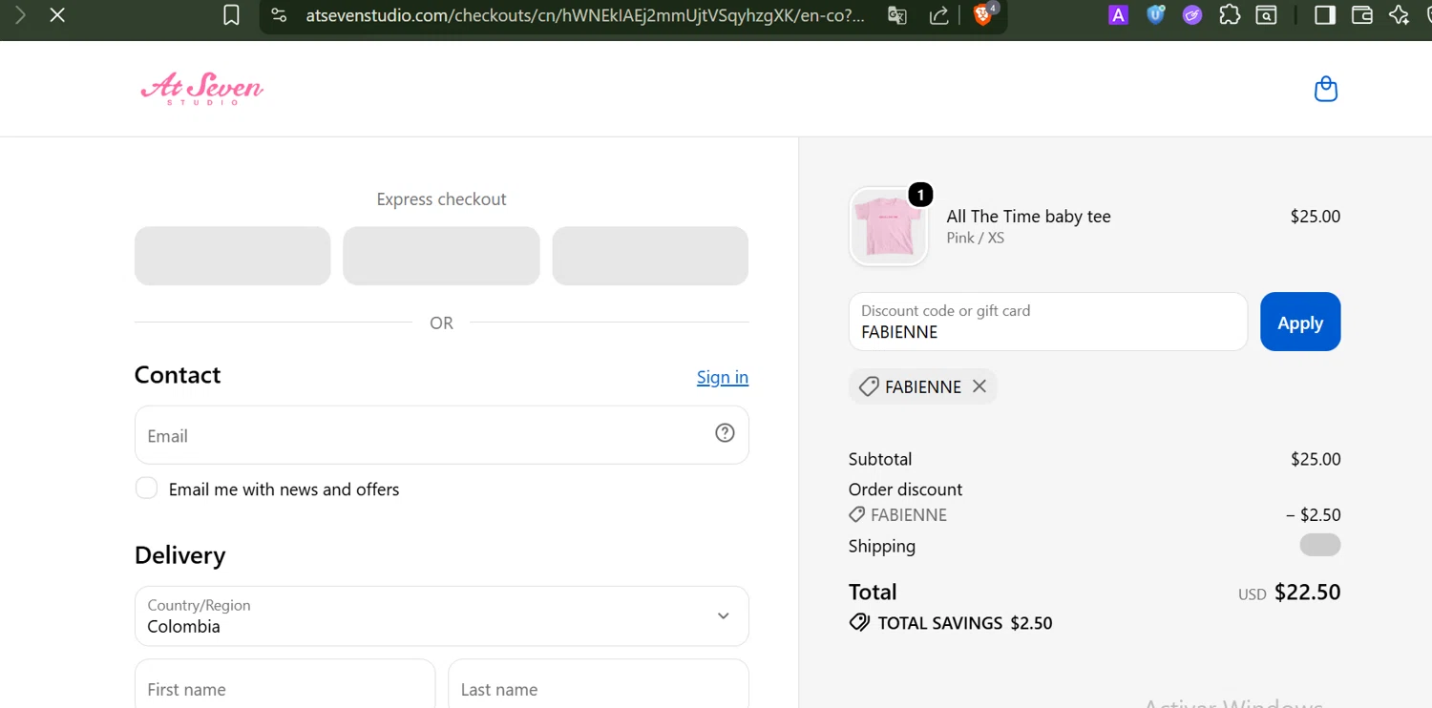1432x708 pixels.
Task: Click the Shipping label
Action: [x=882, y=546]
